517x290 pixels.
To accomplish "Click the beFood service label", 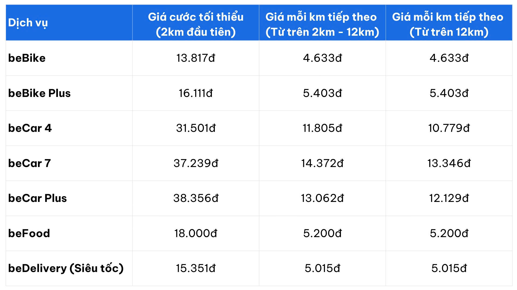I will point(29,233).
